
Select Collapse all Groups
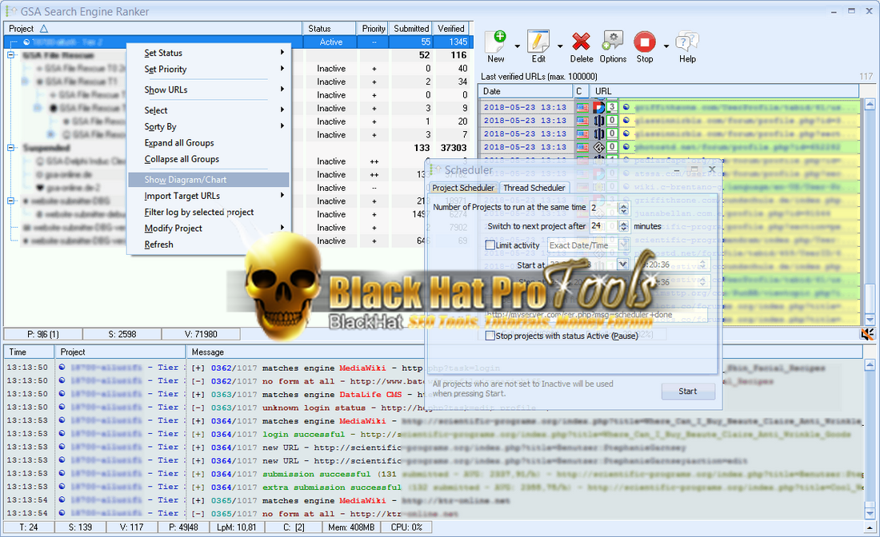pos(209,159)
